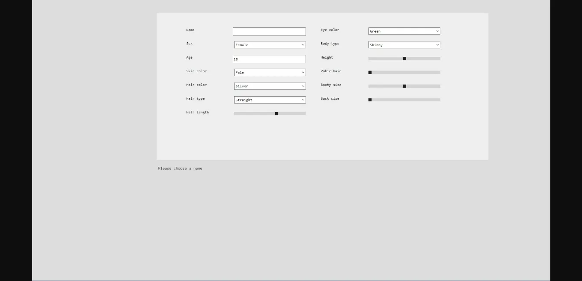Click the 'Please choose a name' message

(x=180, y=168)
